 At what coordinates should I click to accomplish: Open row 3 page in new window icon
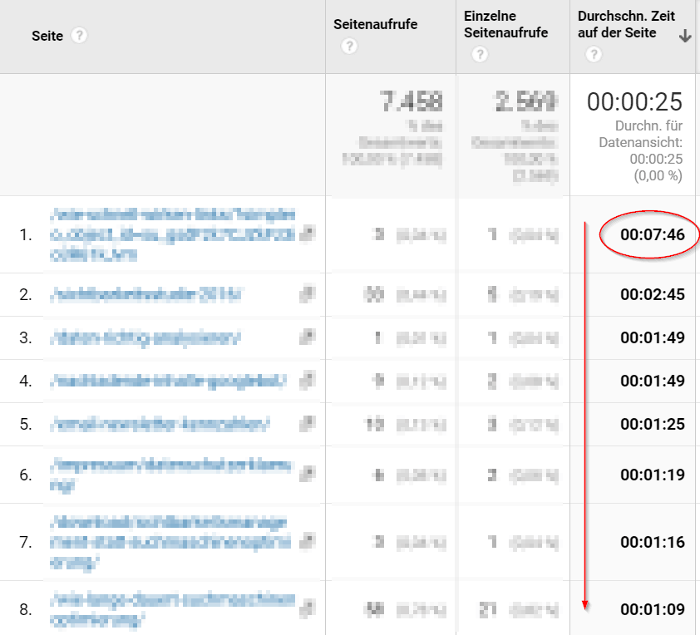coord(307,337)
